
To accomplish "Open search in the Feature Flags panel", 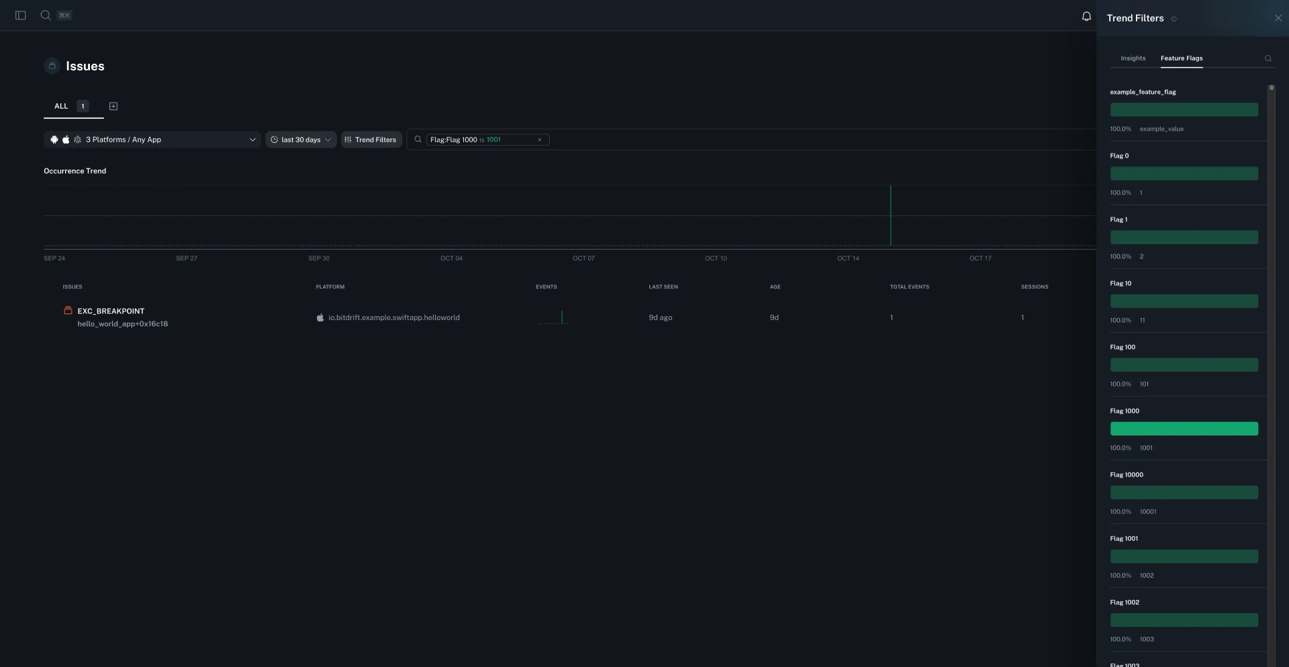I will coord(1268,58).
